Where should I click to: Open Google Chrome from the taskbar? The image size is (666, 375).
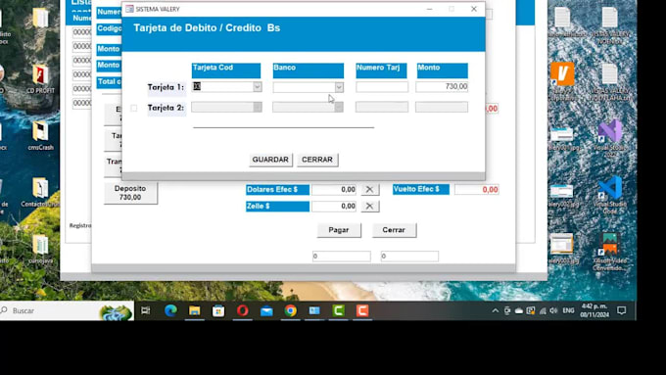coord(291,310)
